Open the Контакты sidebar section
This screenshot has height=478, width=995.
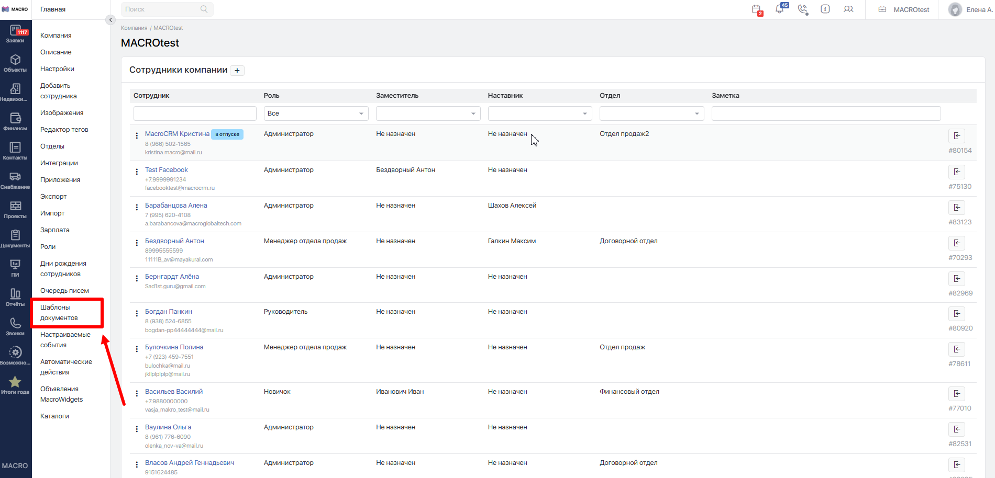[15, 151]
